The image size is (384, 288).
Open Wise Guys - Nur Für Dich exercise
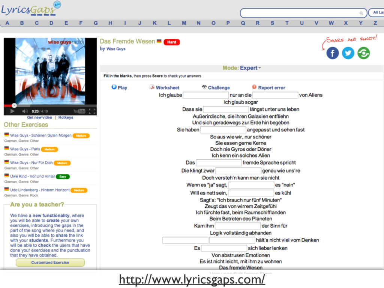tap(31, 163)
